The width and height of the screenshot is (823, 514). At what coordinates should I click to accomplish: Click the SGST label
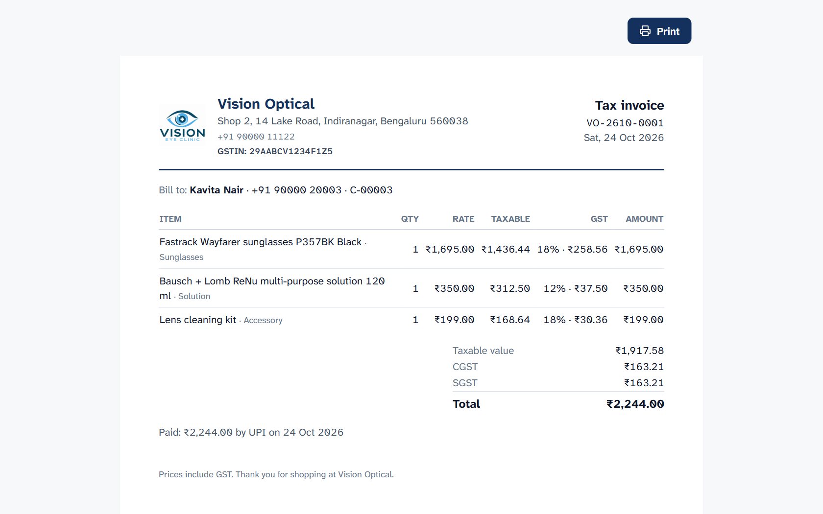click(465, 383)
